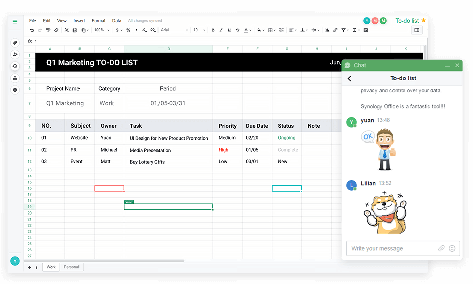Go back using the chat back arrow
473x284 pixels.
click(350, 79)
